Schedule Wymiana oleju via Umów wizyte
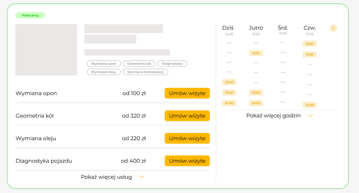 tap(187, 138)
